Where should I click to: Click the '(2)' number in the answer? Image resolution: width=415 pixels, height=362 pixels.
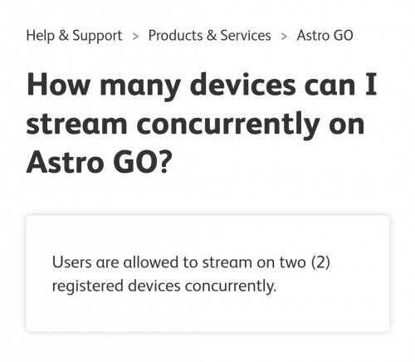[320, 262]
